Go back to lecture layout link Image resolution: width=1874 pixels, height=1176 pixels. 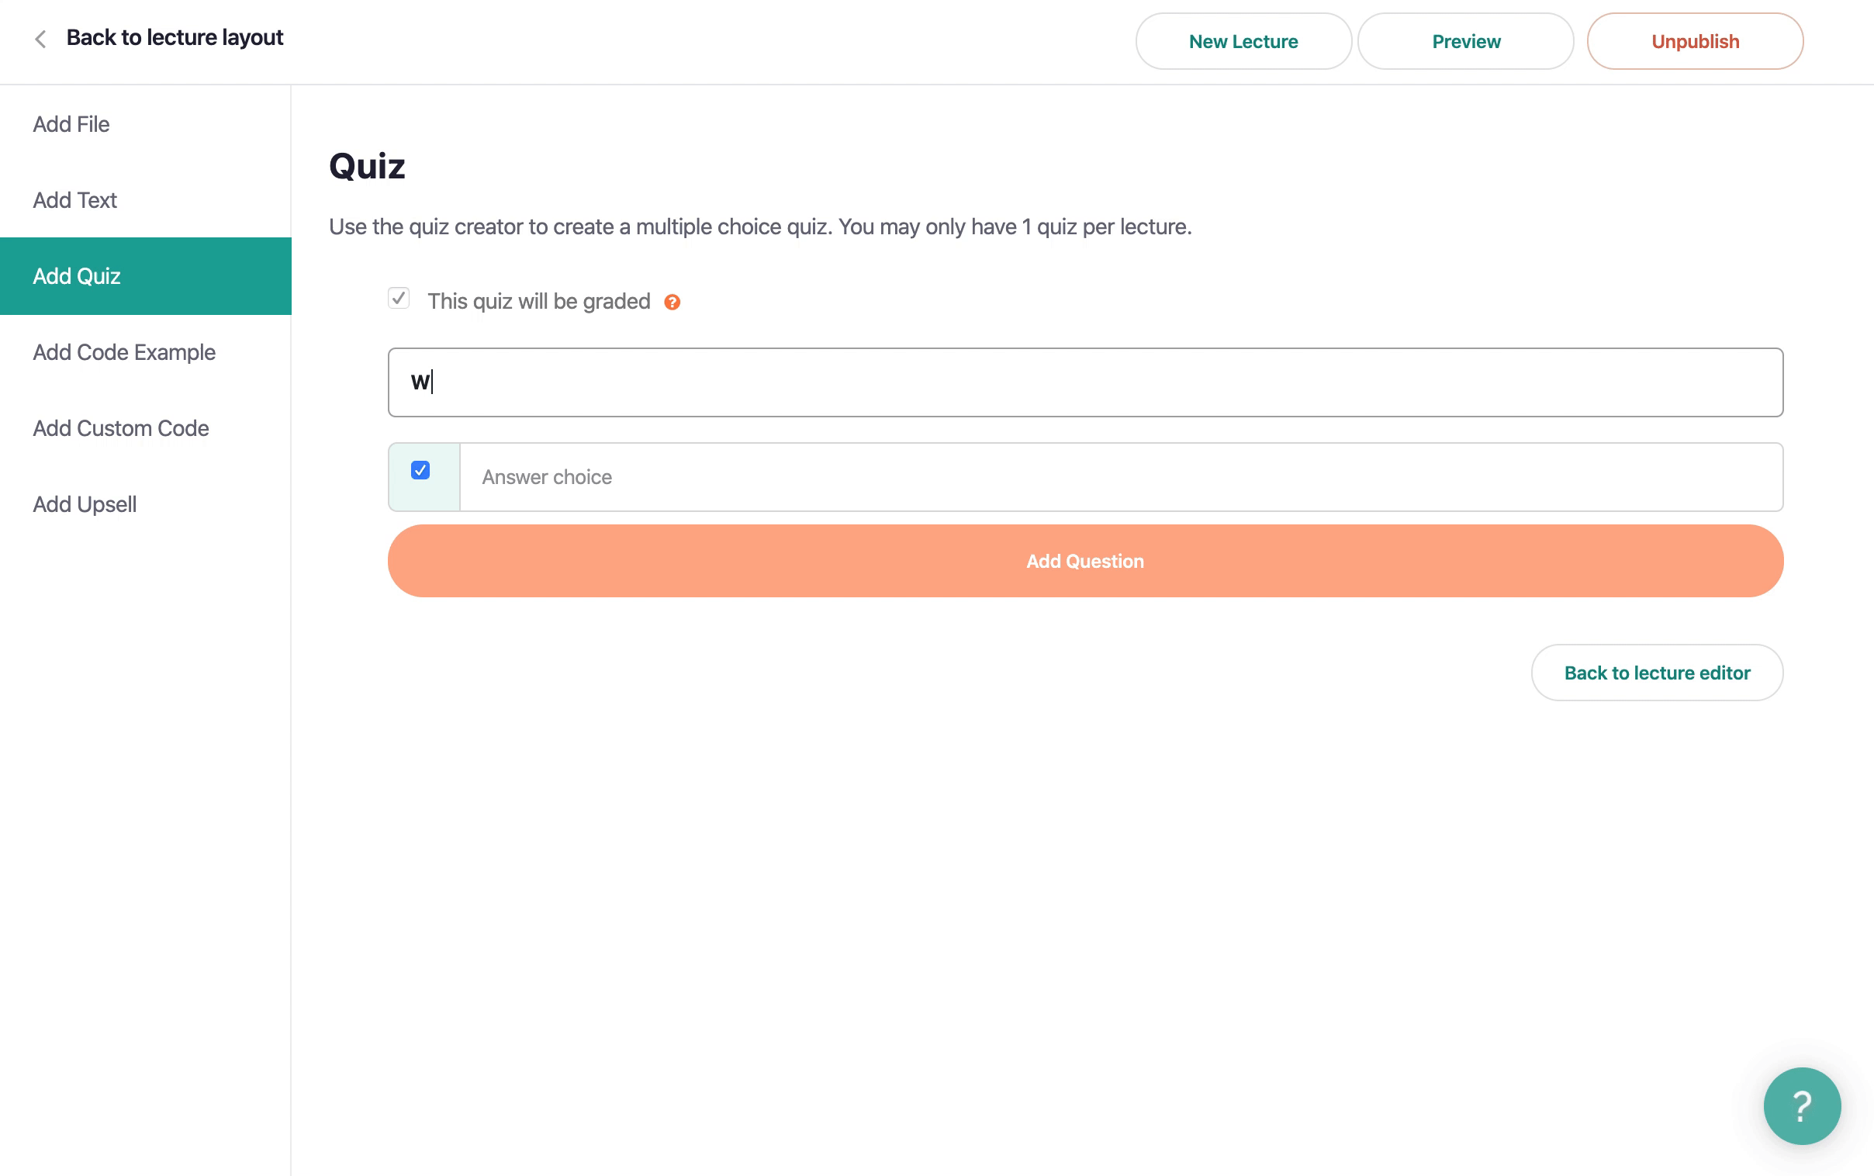(x=175, y=38)
